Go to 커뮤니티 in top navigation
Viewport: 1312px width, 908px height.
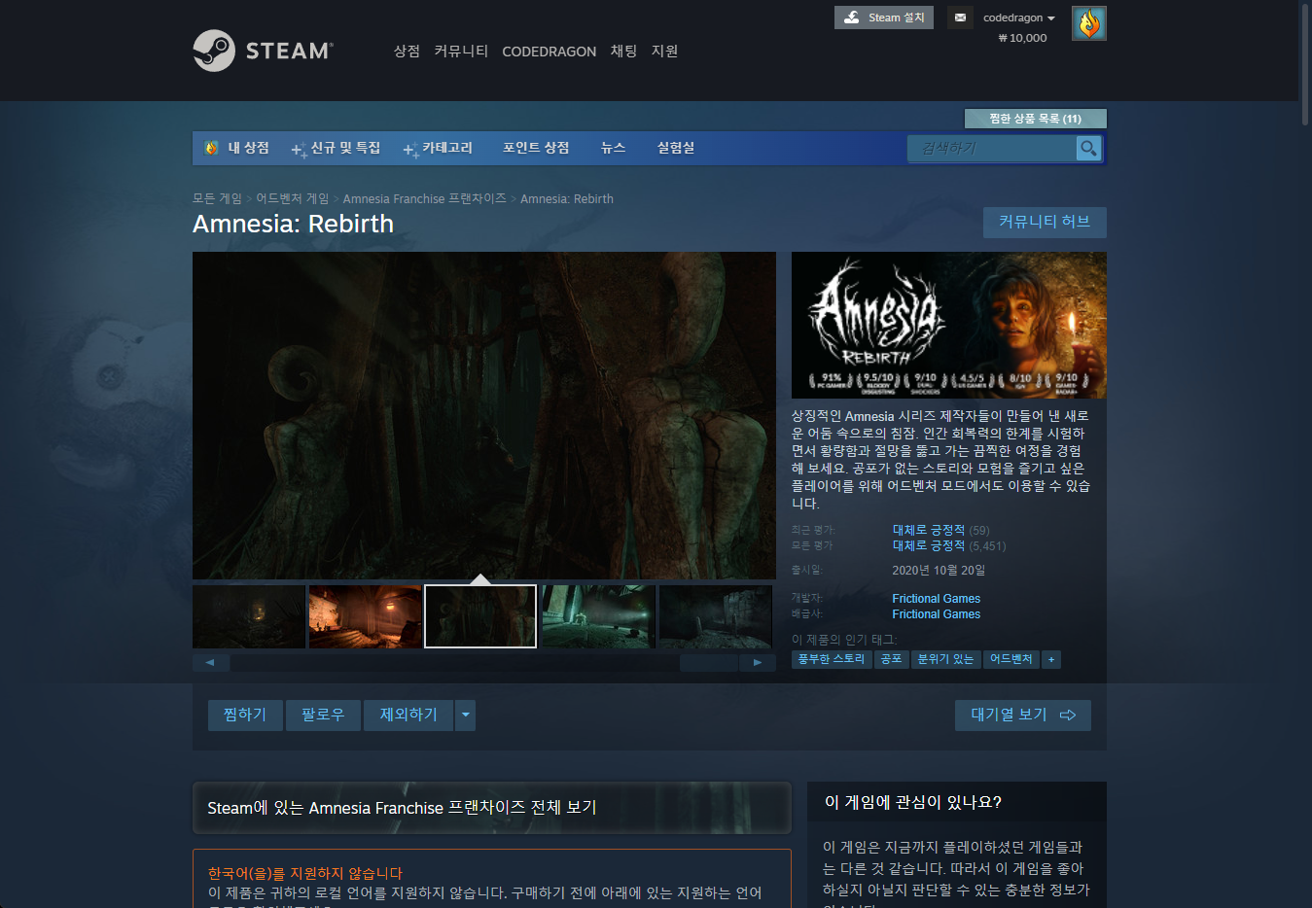(x=461, y=51)
